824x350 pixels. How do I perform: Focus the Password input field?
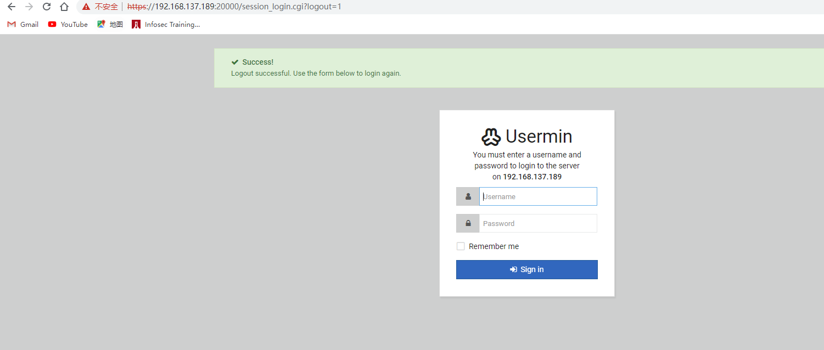538,223
